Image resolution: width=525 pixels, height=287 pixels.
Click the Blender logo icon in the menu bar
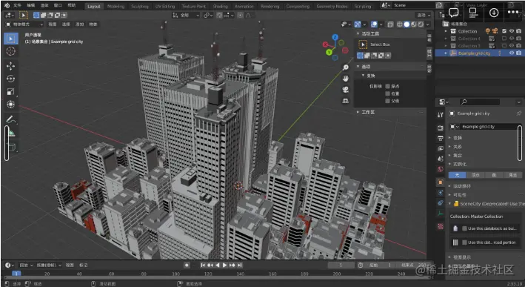7,5
